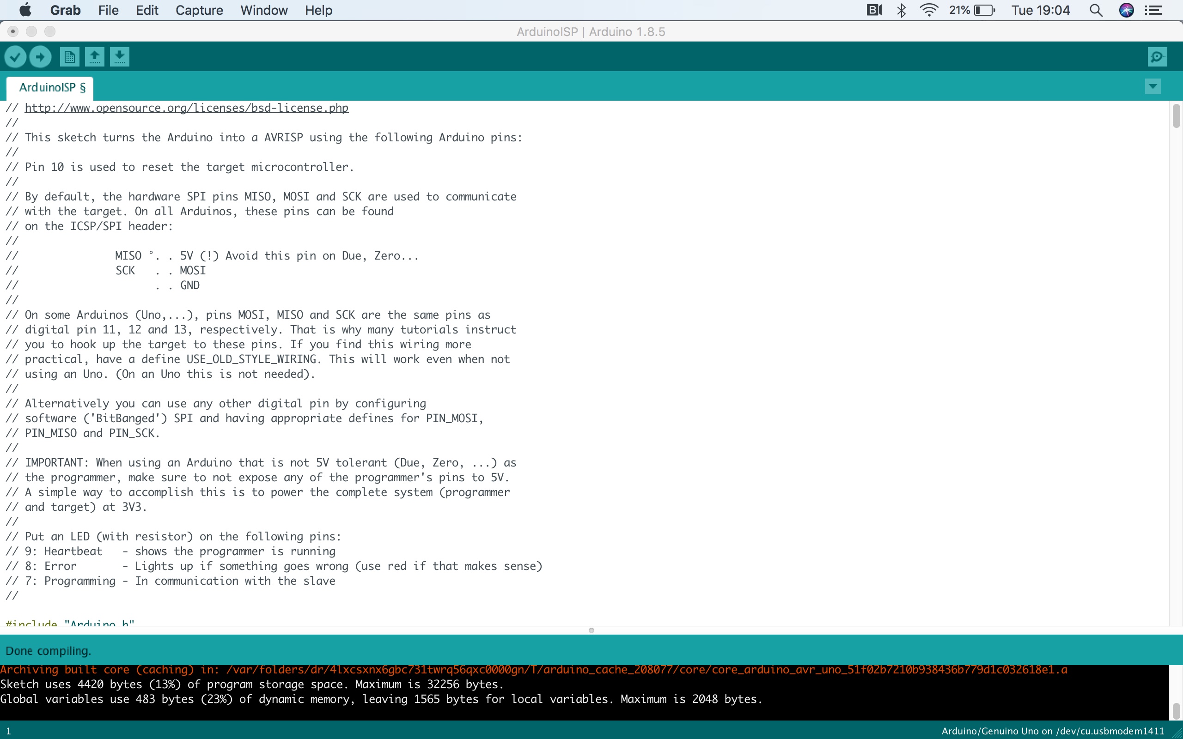Click the 'USE_OLD_STYLE_WIRING' text in the comment
The height and width of the screenshot is (739, 1183).
click(251, 359)
